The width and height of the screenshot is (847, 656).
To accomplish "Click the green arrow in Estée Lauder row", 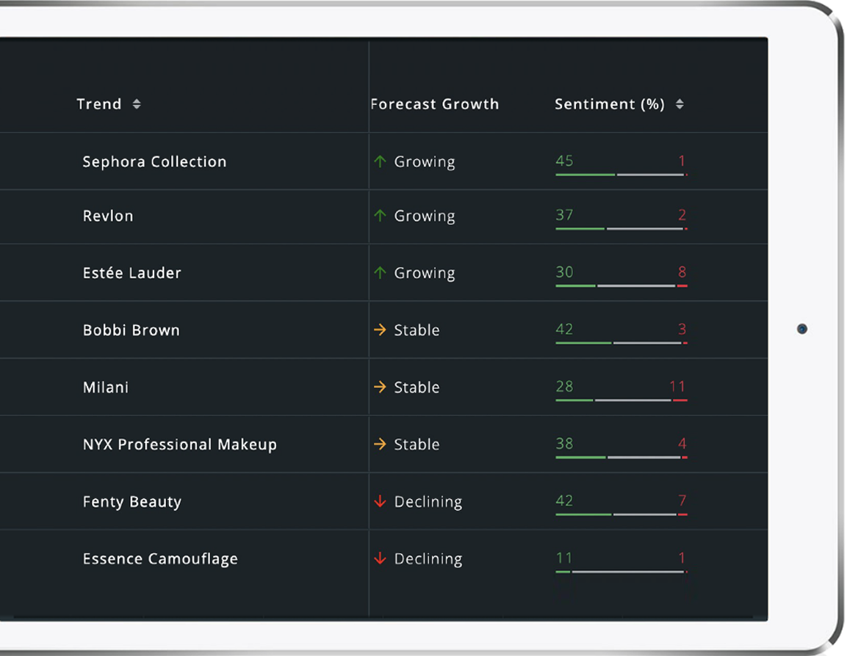I will coord(380,273).
